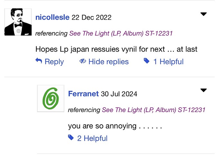Open See The Light link in nicollesle's comment

121,33
